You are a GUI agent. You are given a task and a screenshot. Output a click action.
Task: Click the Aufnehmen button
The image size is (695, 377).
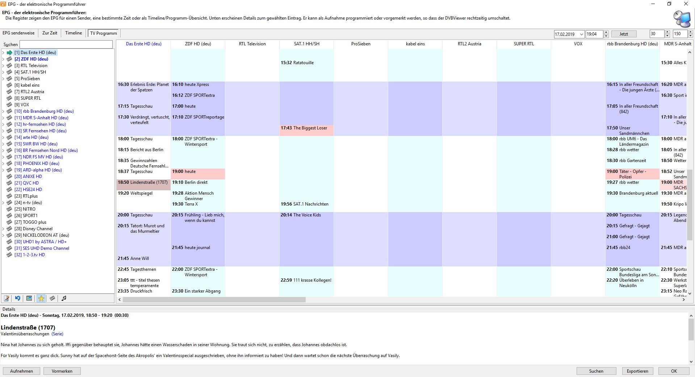pos(21,371)
